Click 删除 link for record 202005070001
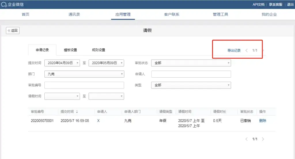 click(x=263, y=121)
